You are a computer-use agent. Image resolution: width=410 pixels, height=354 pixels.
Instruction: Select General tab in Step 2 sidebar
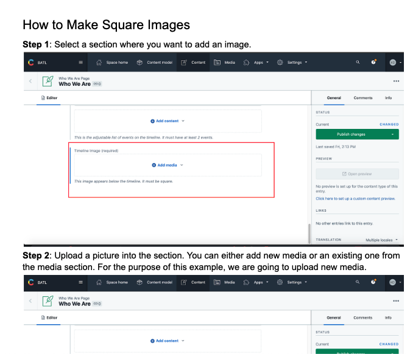[x=334, y=318]
